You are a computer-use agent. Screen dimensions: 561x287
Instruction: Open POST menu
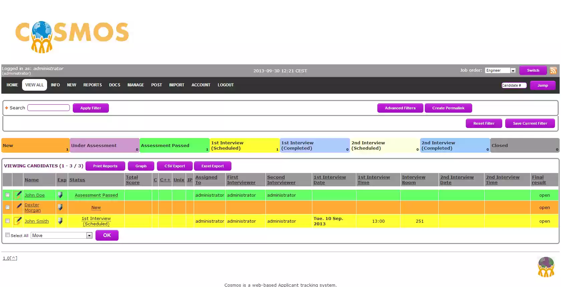coord(157,85)
